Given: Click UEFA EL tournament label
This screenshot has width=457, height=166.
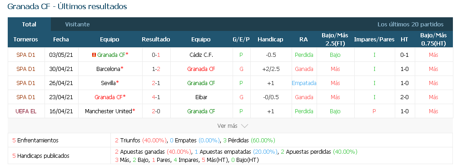Looking at the screenshot, I should [25, 111].
